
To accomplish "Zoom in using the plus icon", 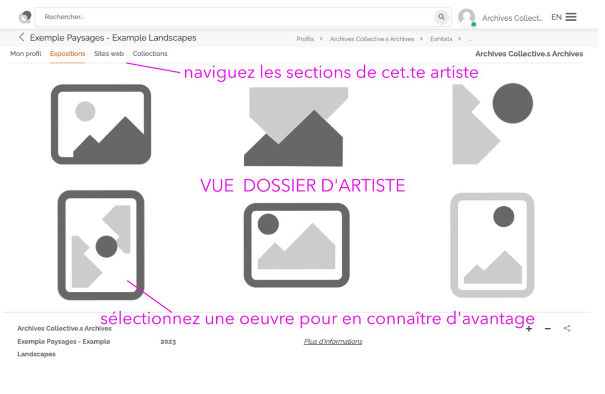I will tap(528, 329).
